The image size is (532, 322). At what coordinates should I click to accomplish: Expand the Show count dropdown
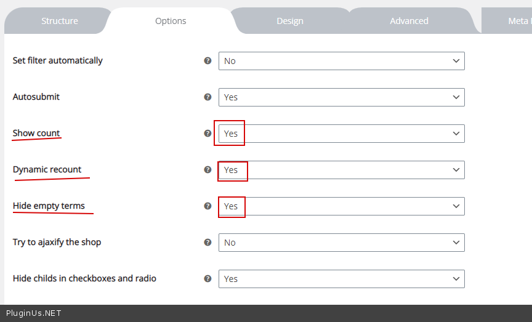point(341,134)
